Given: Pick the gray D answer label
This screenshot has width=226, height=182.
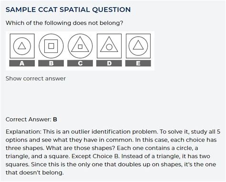Looking at the screenshot, I should pyautogui.click(x=109, y=63).
